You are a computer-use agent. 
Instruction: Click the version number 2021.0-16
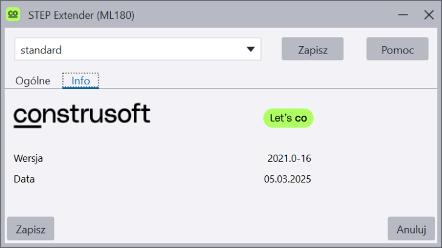tap(289, 159)
